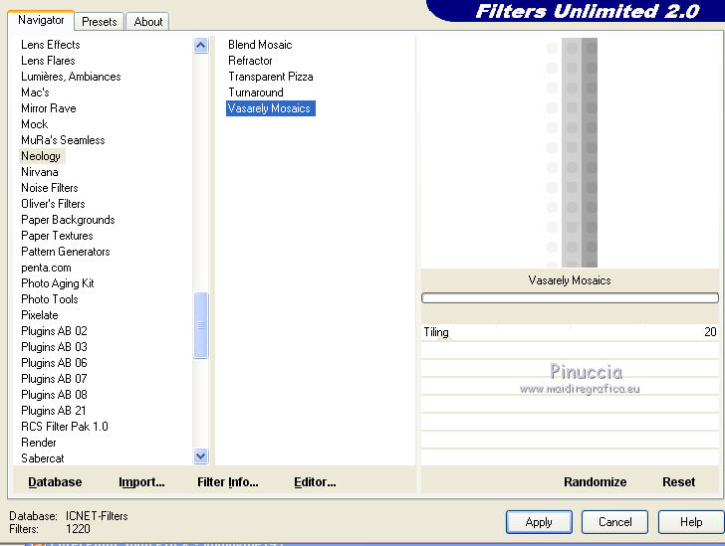Reset the filter parameters
This screenshot has height=546, width=725.
coord(678,481)
